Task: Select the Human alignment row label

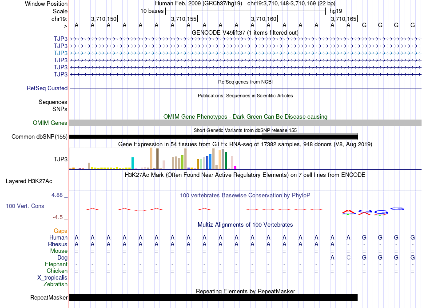Action: point(58,237)
